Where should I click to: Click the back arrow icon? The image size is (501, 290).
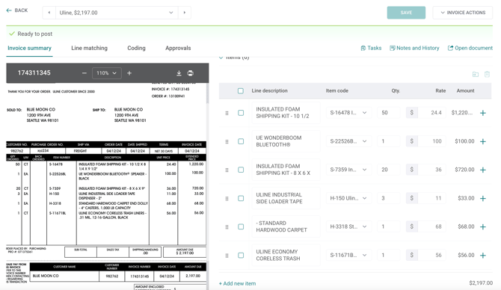(9, 10)
